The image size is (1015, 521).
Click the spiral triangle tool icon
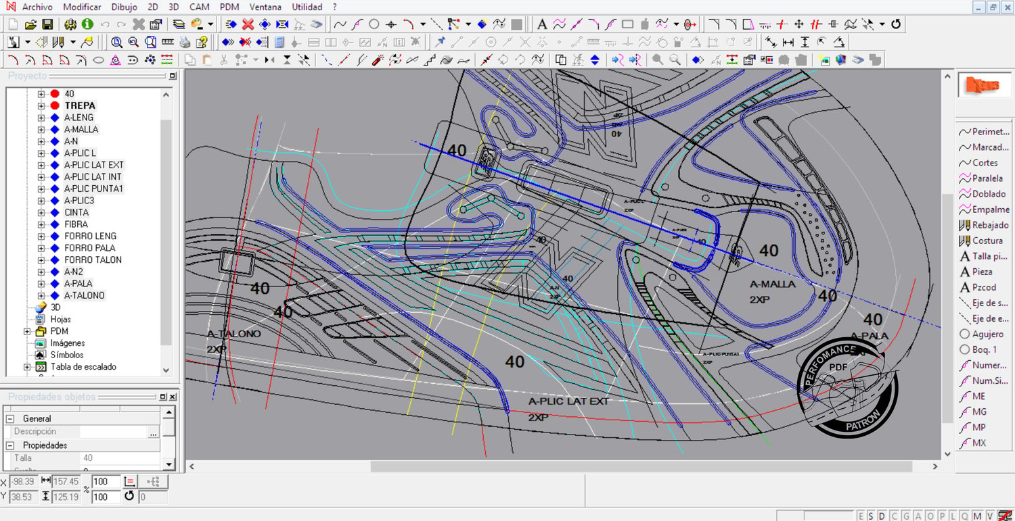[115, 60]
